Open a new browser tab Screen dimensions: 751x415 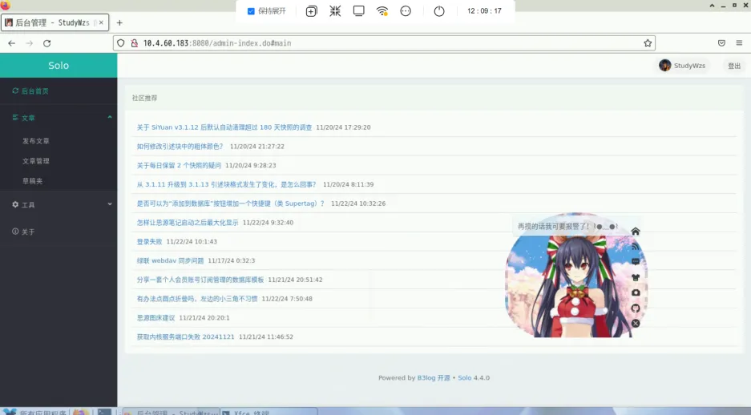(119, 22)
